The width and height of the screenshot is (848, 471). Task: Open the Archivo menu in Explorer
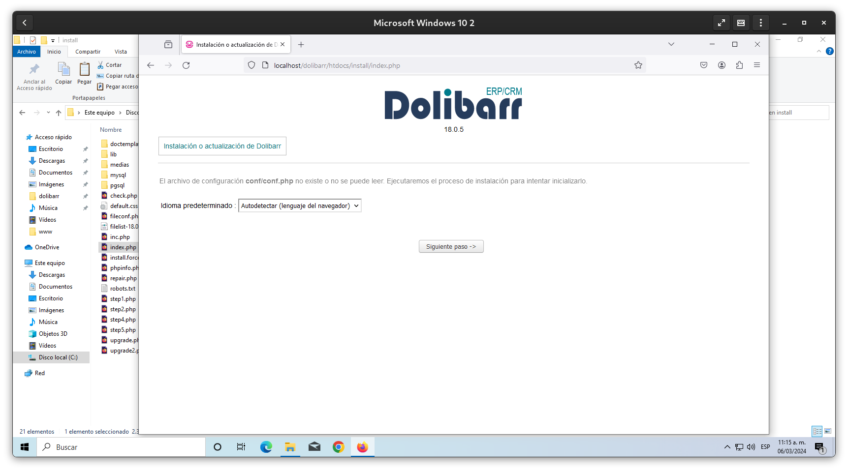coord(27,52)
